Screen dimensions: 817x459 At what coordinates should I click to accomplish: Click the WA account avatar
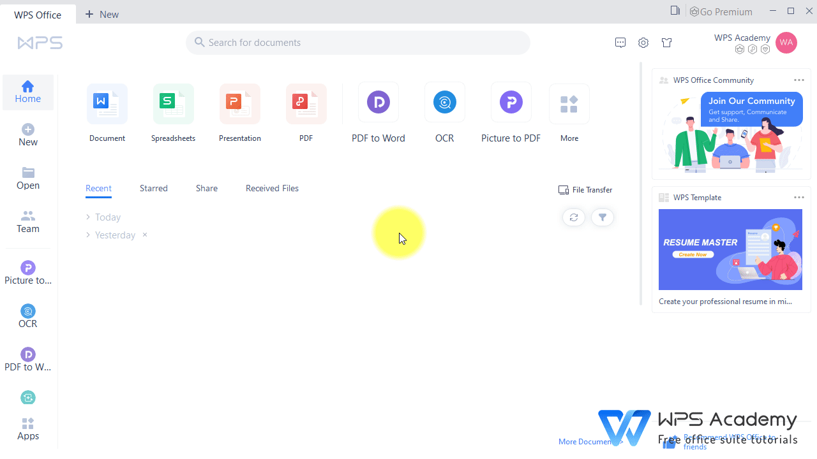[786, 43]
